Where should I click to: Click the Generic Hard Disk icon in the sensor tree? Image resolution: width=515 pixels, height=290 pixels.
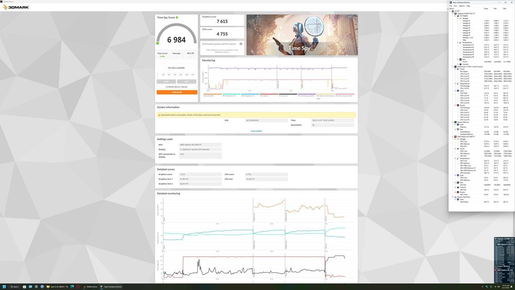[456, 197]
